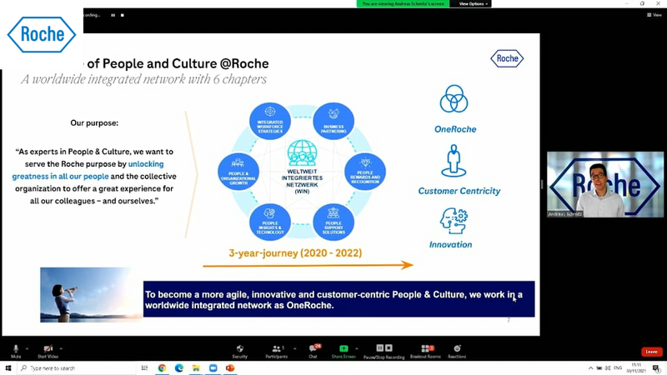This screenshot has width=667, height=375.
Task: Pause recording via top-left indicator icon
Action: pyautogui.click(x=113, y=15)
